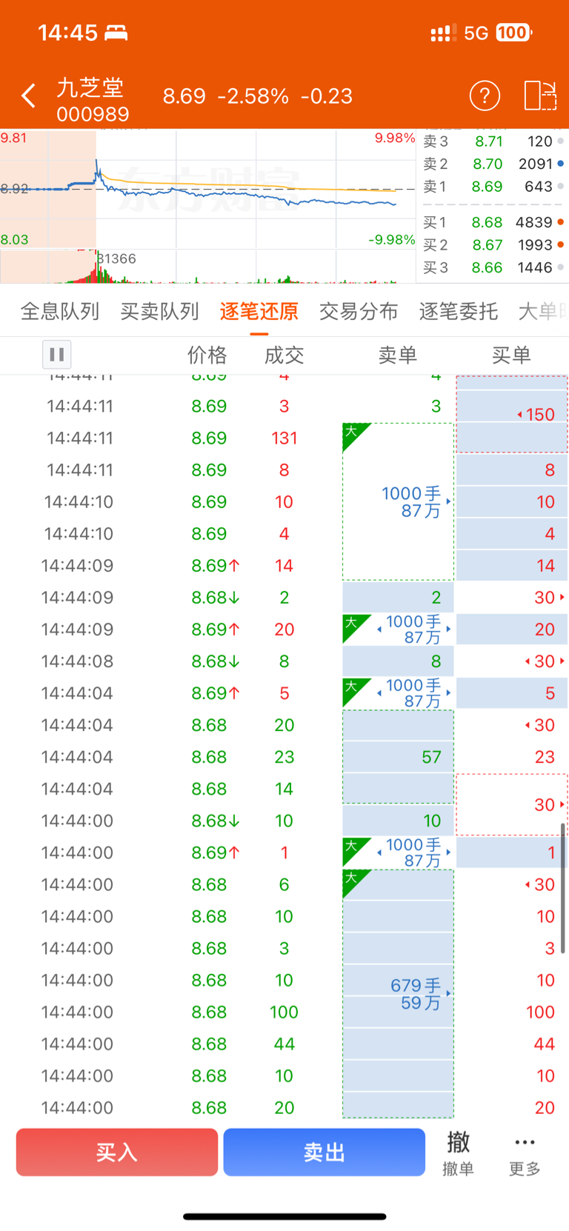Select the 卖2 8.70 order row
Screen dimensions: 569x1231
tap(494, 164)
